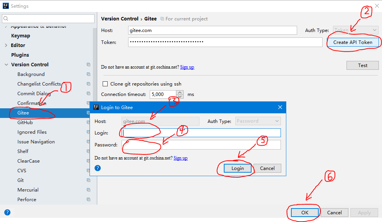The image size is (382, 222).
Task: Focus the Password input field
Action: [201, 145]
